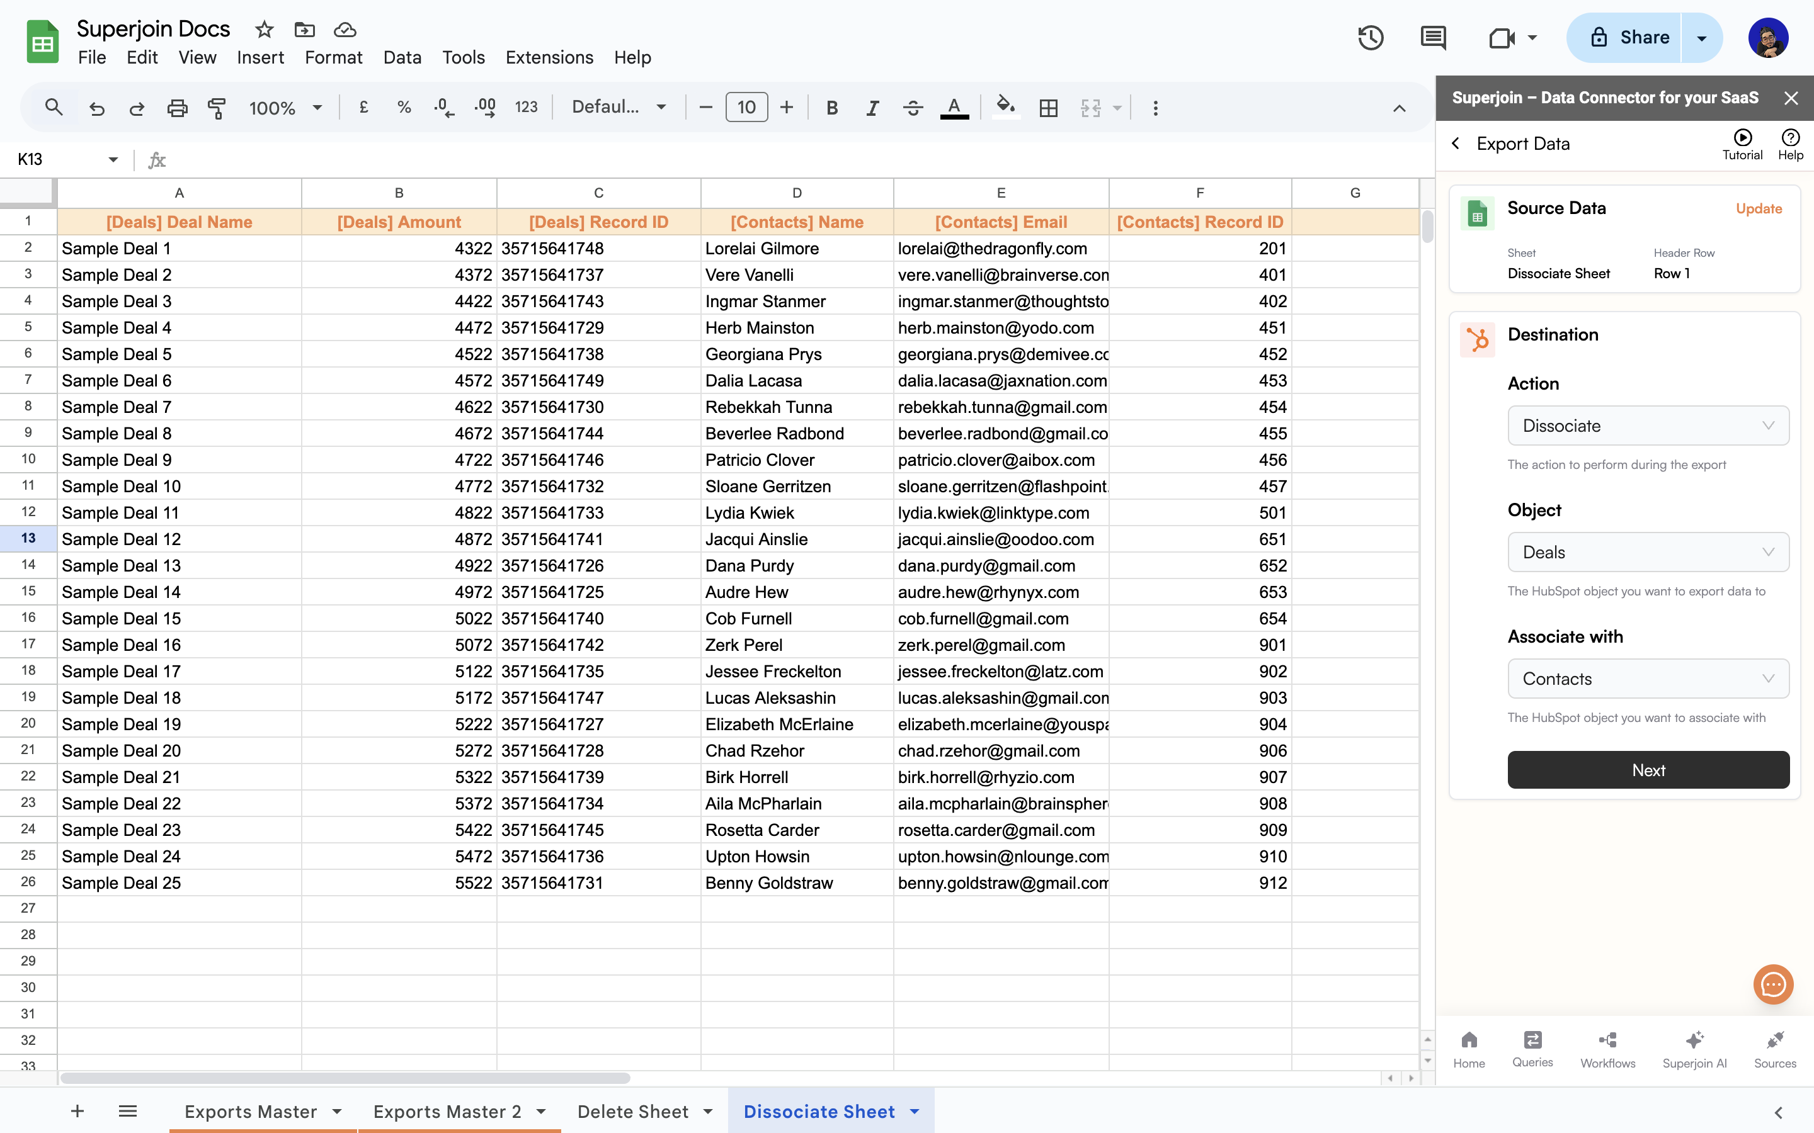Toggle italic formatting
Image resolution: width=1814 pixels, height=1133 pixels.
pyautogui.click(x=872, y=108)
